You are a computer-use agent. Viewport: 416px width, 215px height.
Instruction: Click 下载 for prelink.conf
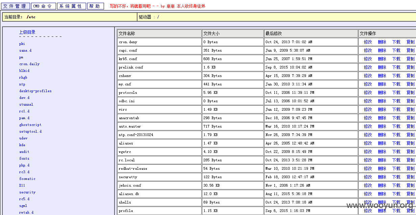tap(396, 67)
